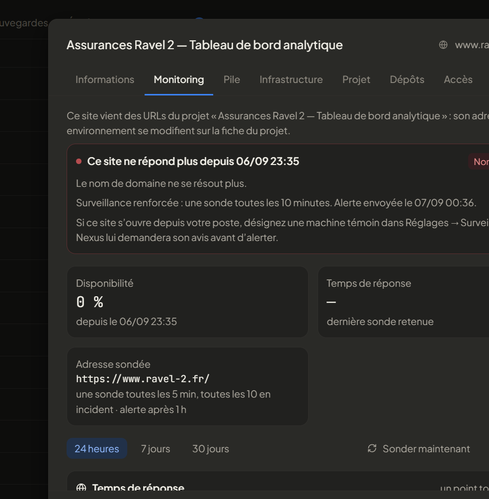The height and width of the screenshot is (499, 489).
Task: Open the Infrastructure tab
Action: coord(291,80)
